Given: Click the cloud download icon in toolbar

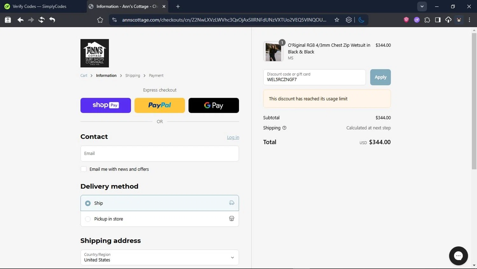Looking at the screenshot, I should click(448, 20).
